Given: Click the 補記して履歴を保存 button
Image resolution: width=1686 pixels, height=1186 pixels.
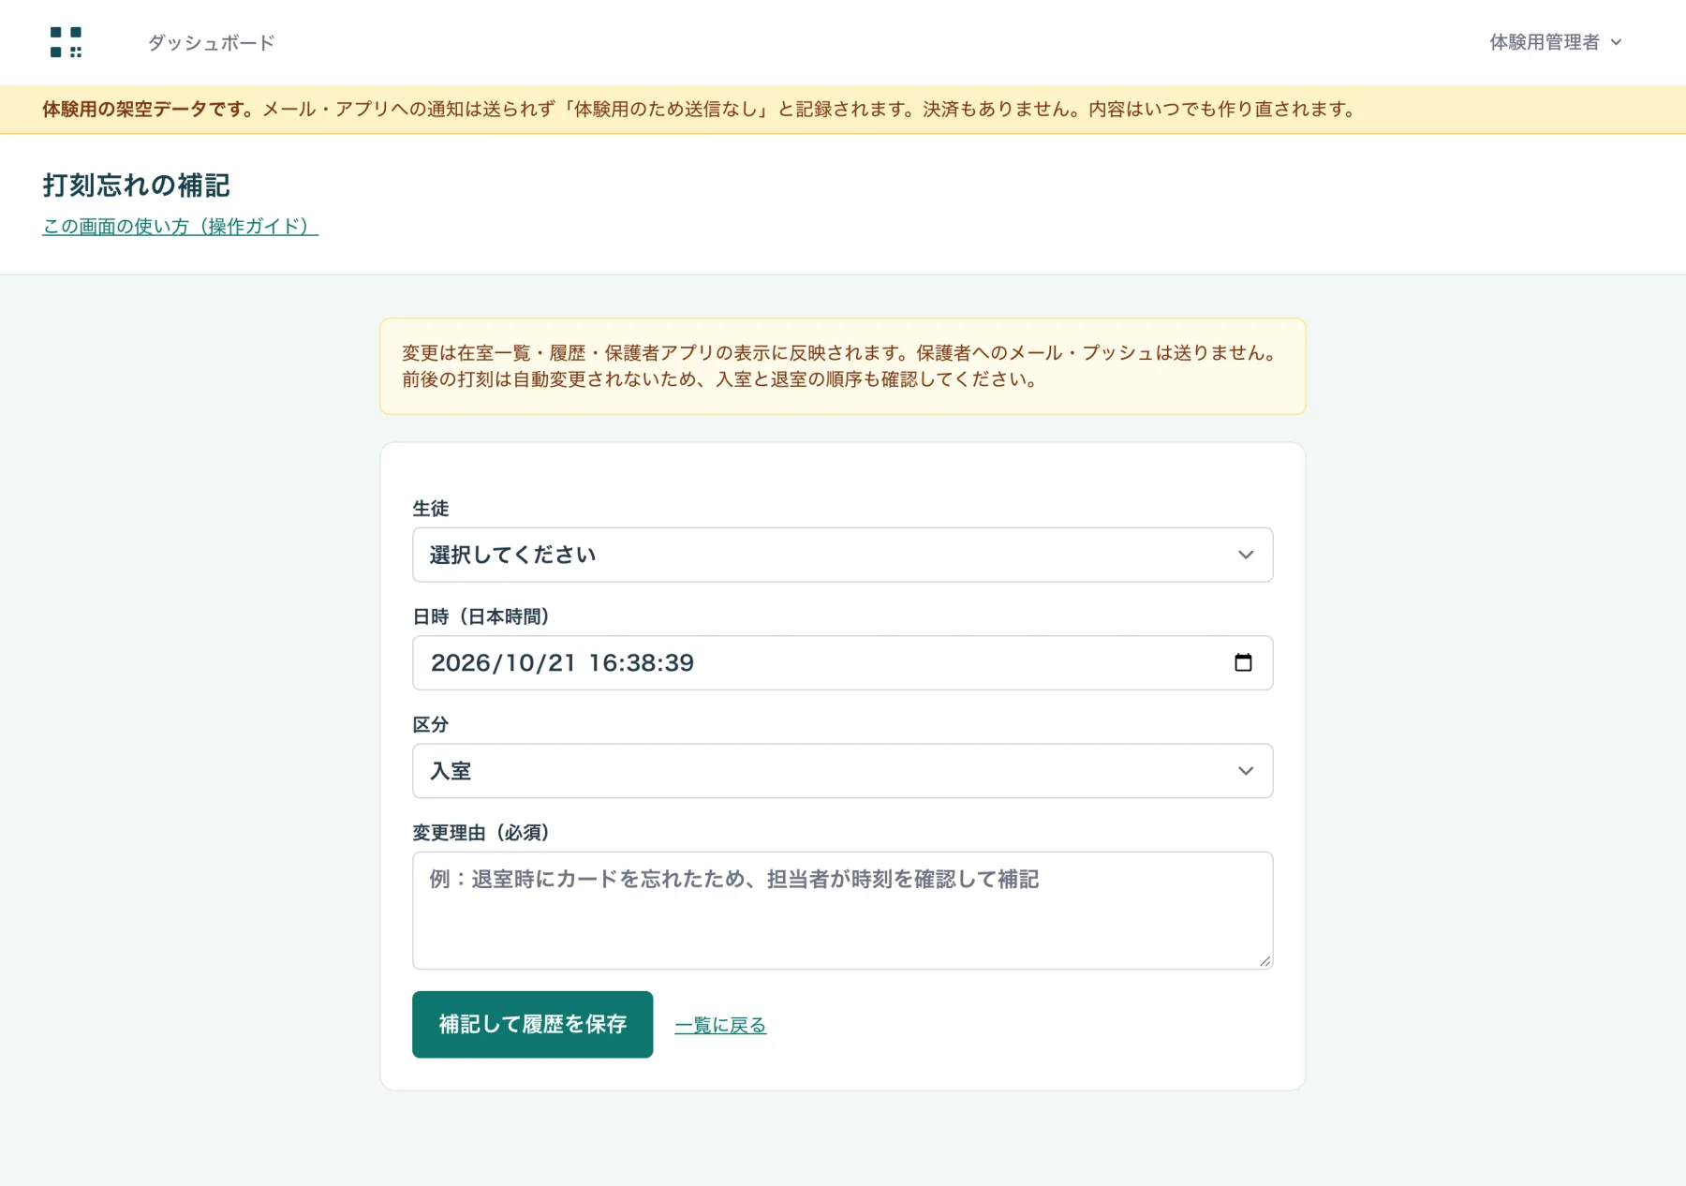Looking at the screenshot, I should coord(532,1024).
